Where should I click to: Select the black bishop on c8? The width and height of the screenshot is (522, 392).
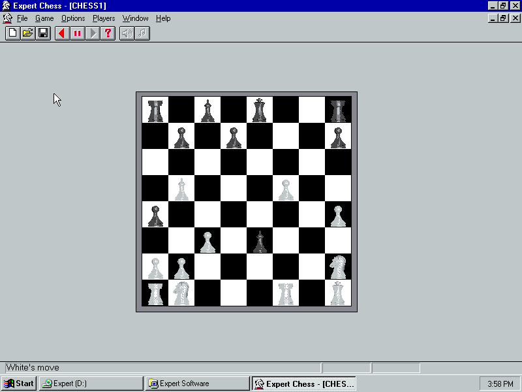207,110
